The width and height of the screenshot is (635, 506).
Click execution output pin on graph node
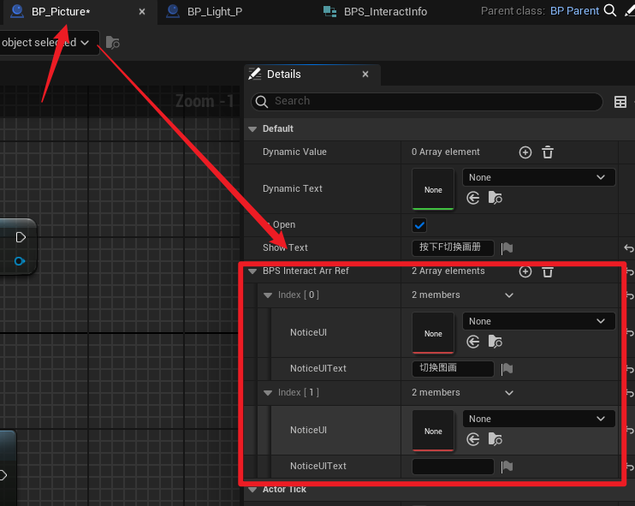pos(21,237)
